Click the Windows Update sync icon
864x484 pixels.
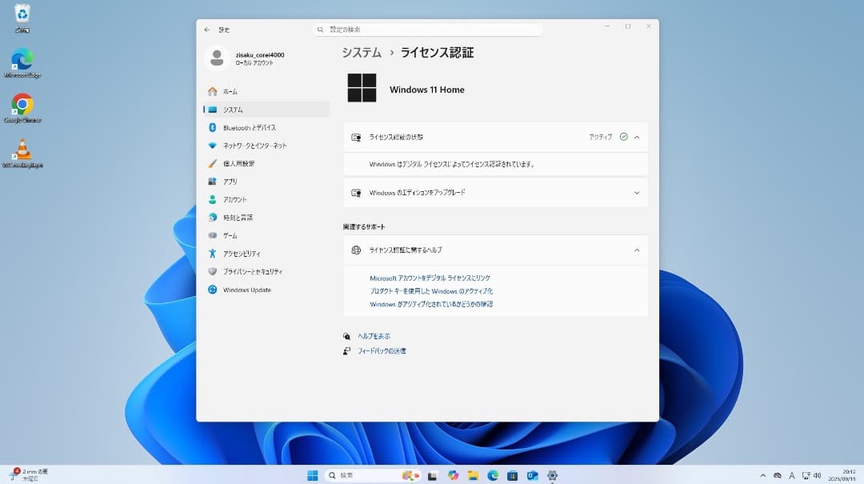212,290
